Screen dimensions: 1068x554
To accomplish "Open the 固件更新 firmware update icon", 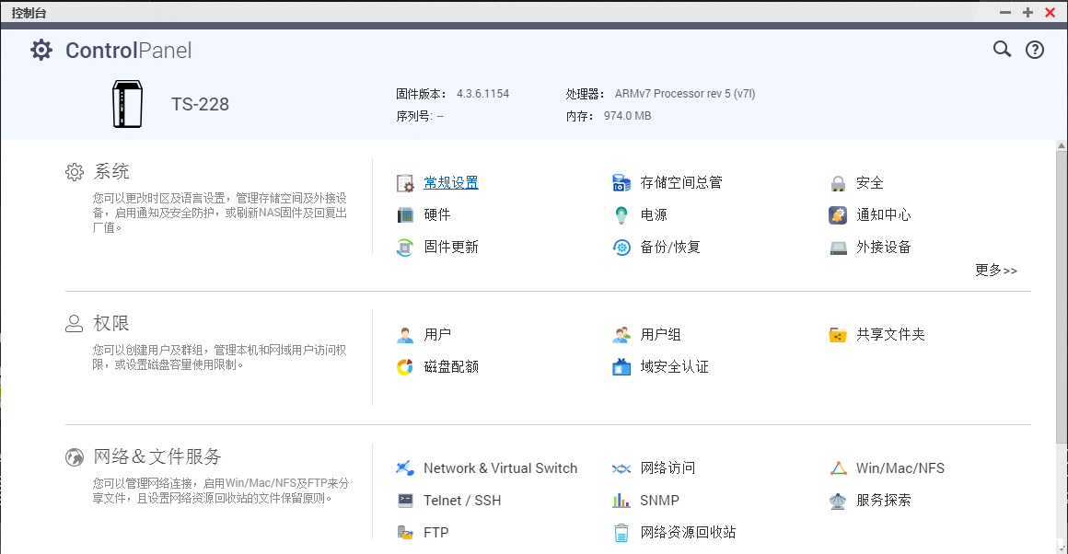I will click(405, 247).
